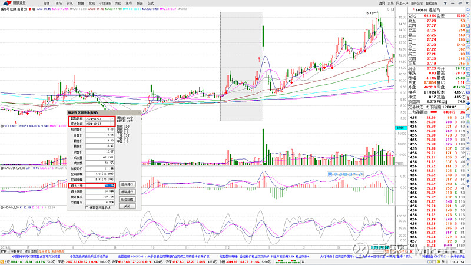Open the 智能客服 link
471x265 pixels.
(432, 3)
